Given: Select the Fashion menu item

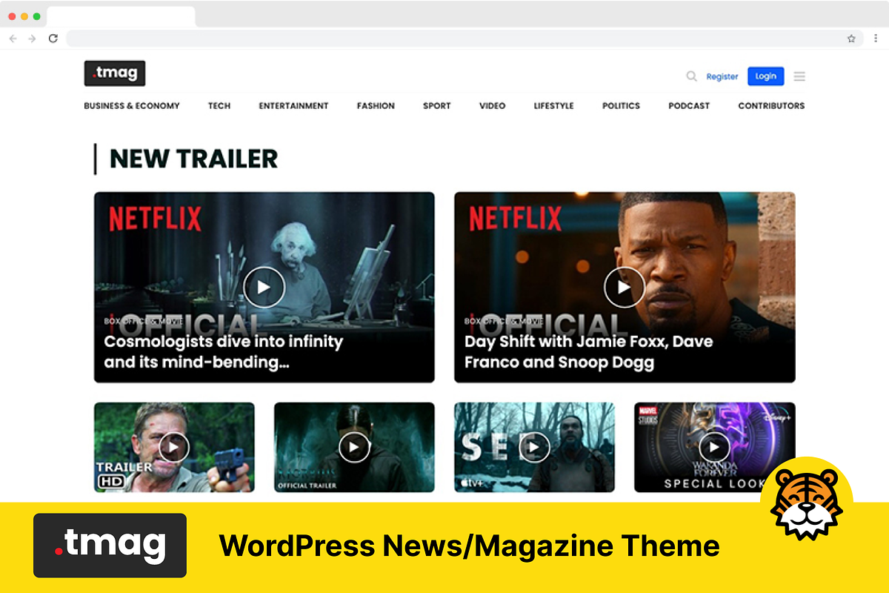Looking at the screenshot, I should [376, 106].
